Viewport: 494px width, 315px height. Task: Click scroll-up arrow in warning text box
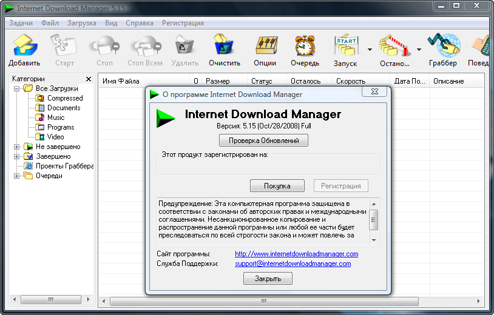374,204
